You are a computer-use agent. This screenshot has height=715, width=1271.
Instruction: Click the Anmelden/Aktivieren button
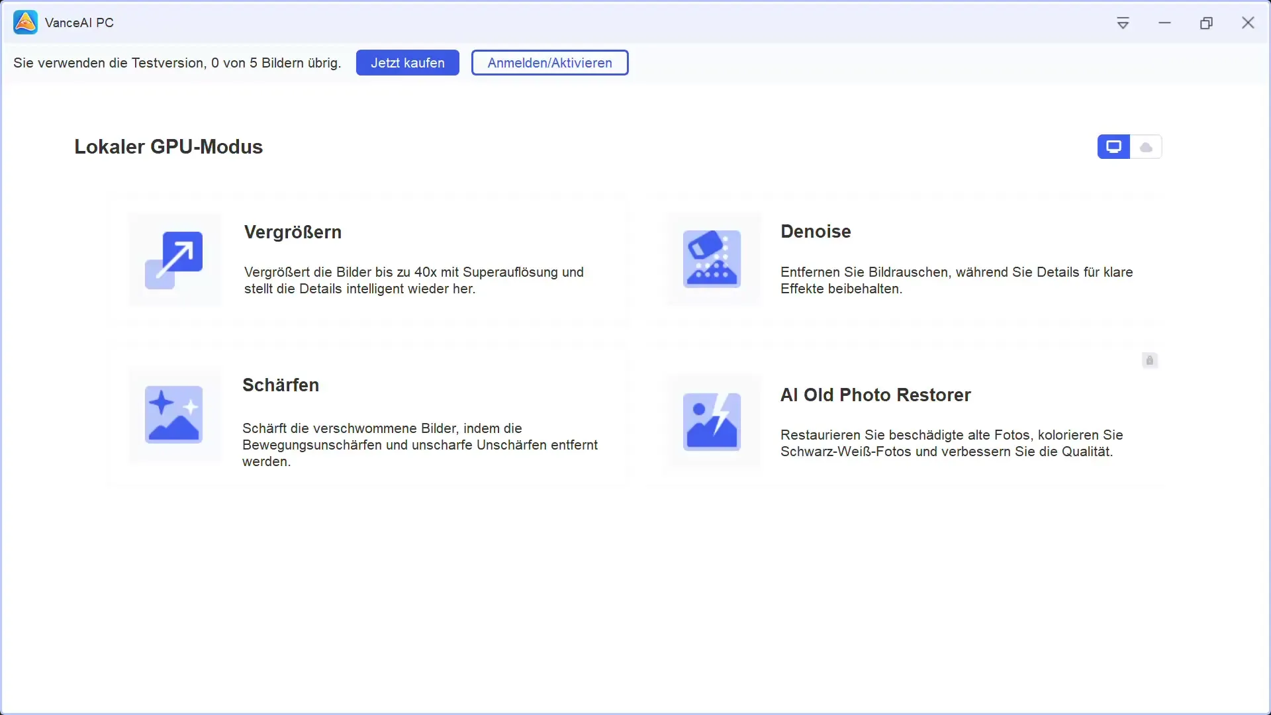point(549,63)
